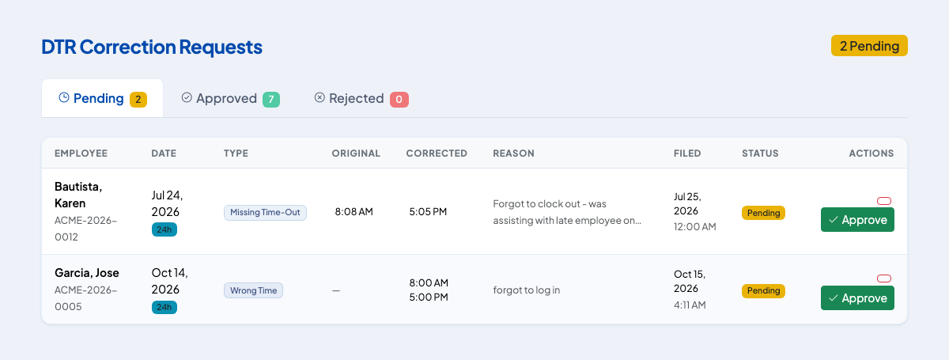Click the CORRECTED column header
This screenshot has height=360, width=949.
tap(437, 153)
